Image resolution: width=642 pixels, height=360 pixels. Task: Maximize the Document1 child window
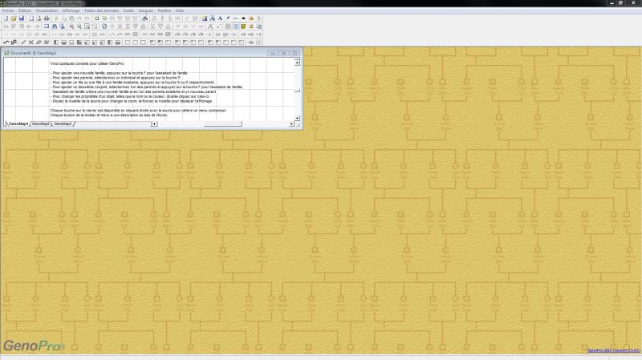click(x=284, y=53)
